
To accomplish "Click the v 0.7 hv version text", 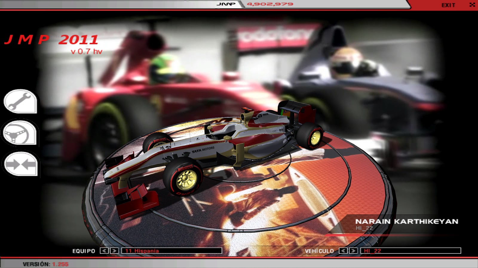I will [x=87, y=52].
